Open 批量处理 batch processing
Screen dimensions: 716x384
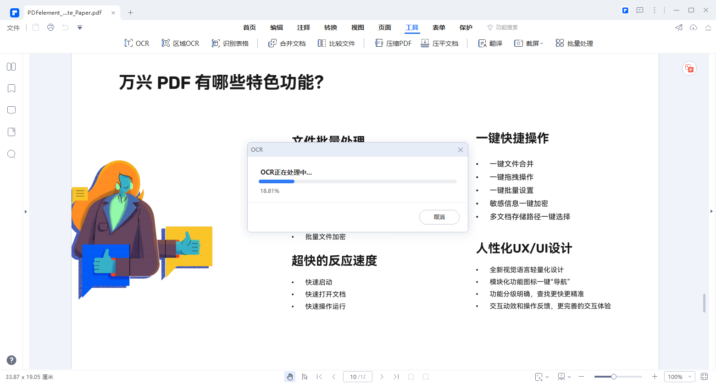coord(574,43)
